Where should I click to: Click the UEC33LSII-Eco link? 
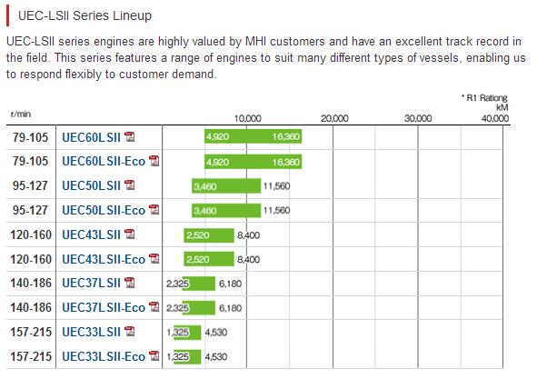104,356
